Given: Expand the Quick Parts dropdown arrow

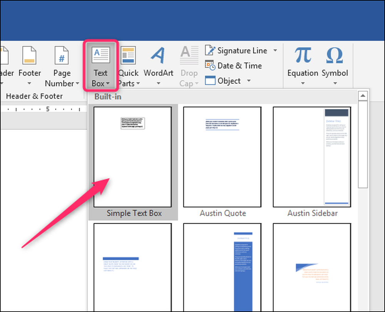Looking at the screenshot, I should [138, 83].
